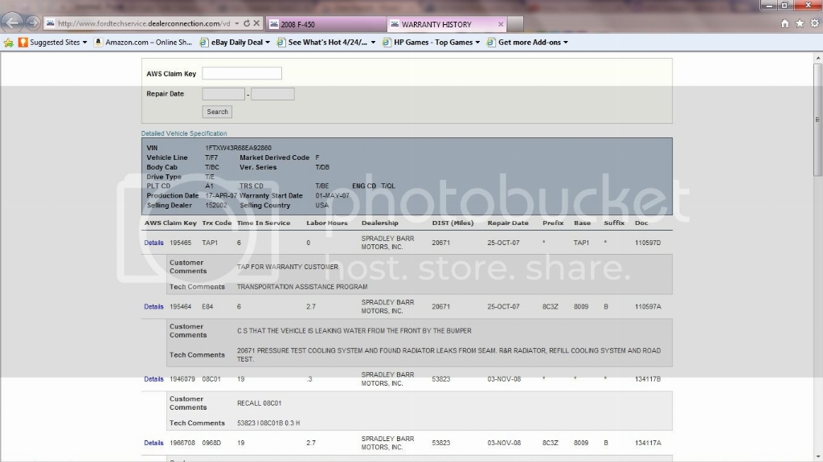Viewport: 823px width, 462px height.
Task: Open the Tools gear icon
Action: tap(815, 23)
